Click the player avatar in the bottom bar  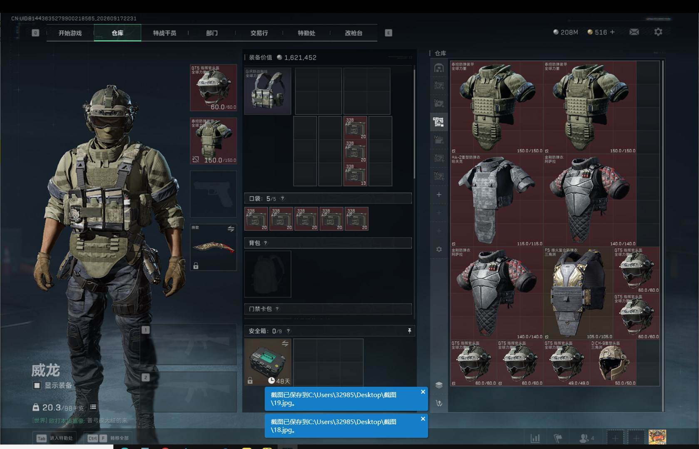657,437
